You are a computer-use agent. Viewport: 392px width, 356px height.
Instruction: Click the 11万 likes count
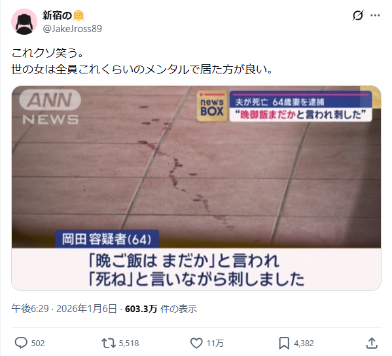click(215, 343)
